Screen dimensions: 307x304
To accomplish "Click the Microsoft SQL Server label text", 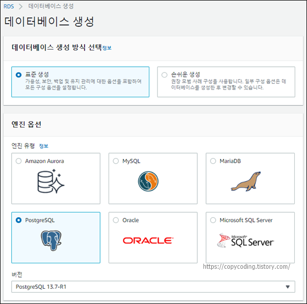I will click(x=246, y=220).
